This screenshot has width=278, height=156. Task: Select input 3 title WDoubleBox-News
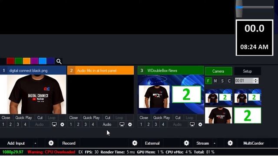[162, 71]
